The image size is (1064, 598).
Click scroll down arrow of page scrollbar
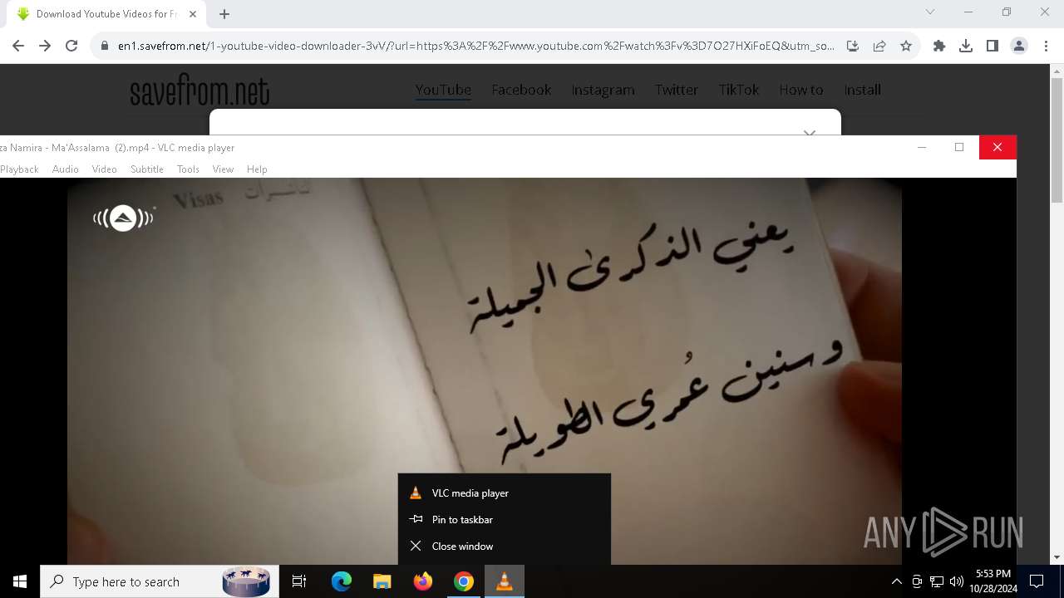(1057, 558)
